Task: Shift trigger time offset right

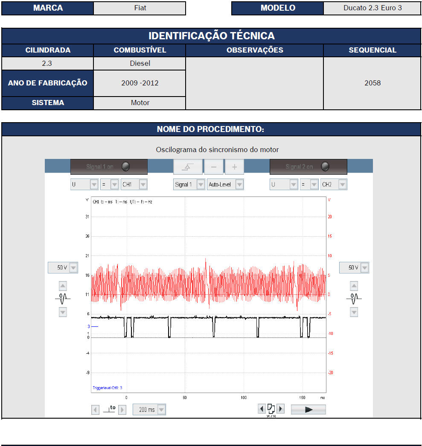Action: (x=122, y=410)
